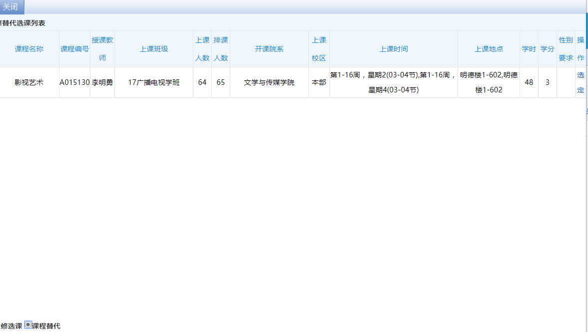
Task: Click the 性别要求 column header
Action: (x=566, y=49)
